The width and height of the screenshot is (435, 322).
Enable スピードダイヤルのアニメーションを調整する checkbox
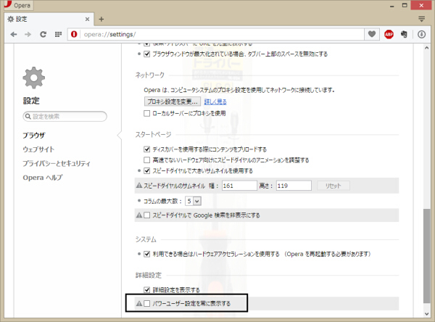147,160
